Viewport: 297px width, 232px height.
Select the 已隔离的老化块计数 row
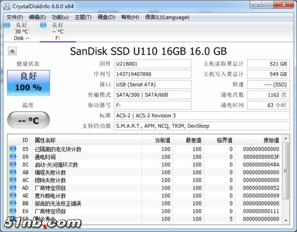pyautogui.click(x=145, y=149)
